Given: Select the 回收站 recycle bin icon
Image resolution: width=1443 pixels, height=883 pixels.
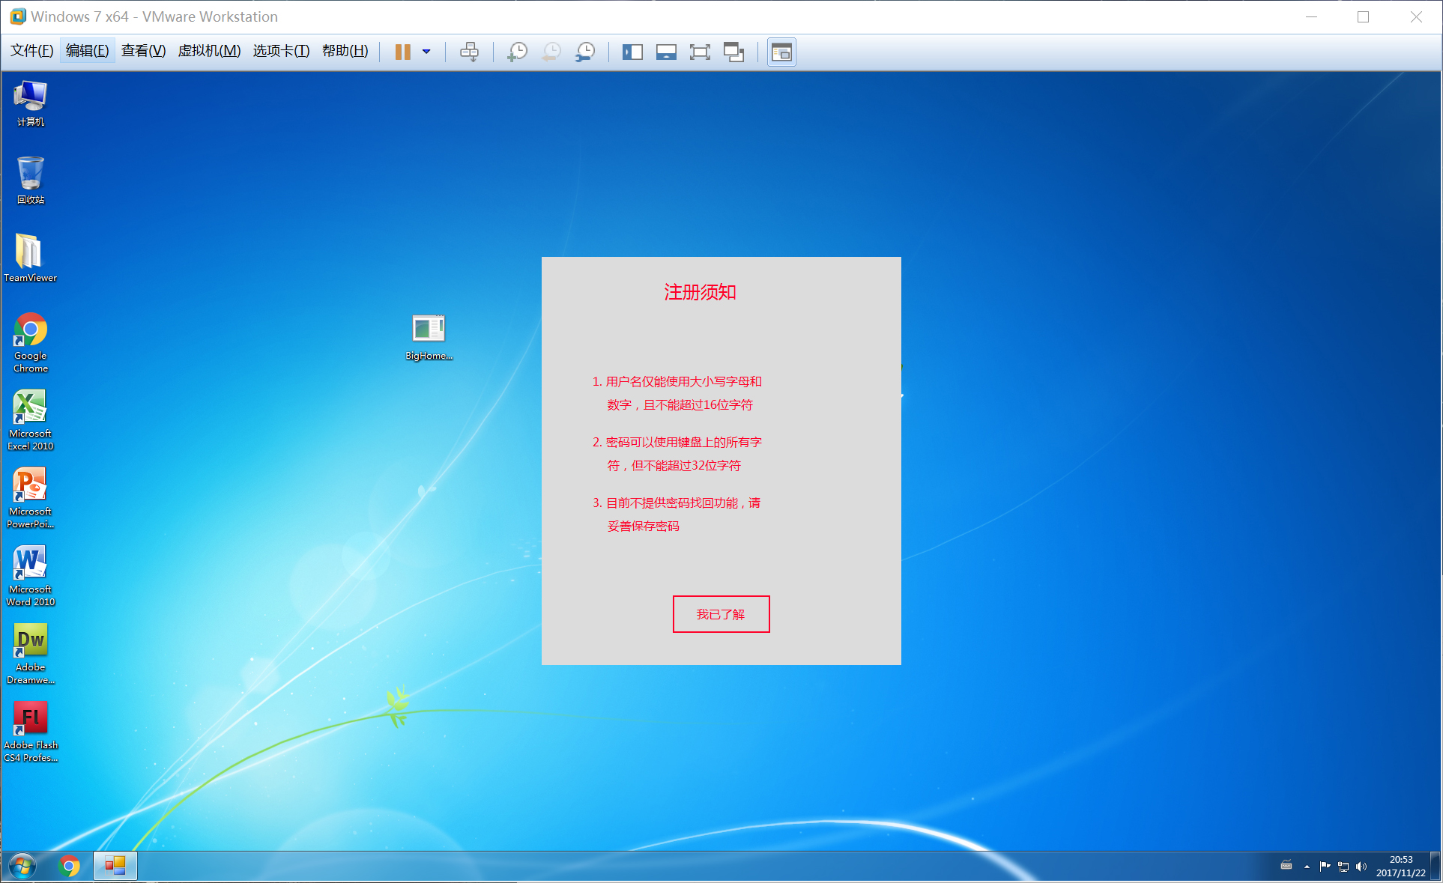Looking at the screenshot, I should click(31, 180).
